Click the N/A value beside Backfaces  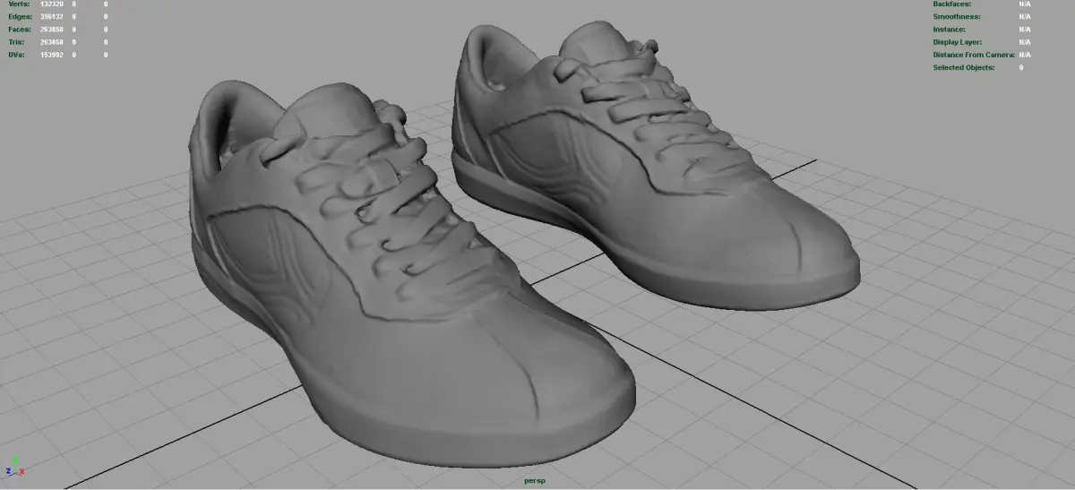pos(1025,4)
